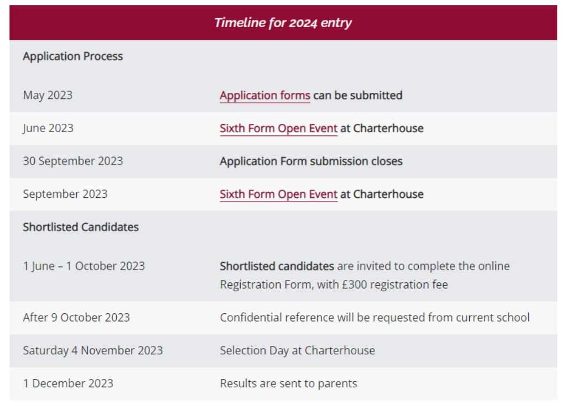Click the June 2023 date cell
The height and width of the screenshot is (410, 581).
(x=48, y=128)
